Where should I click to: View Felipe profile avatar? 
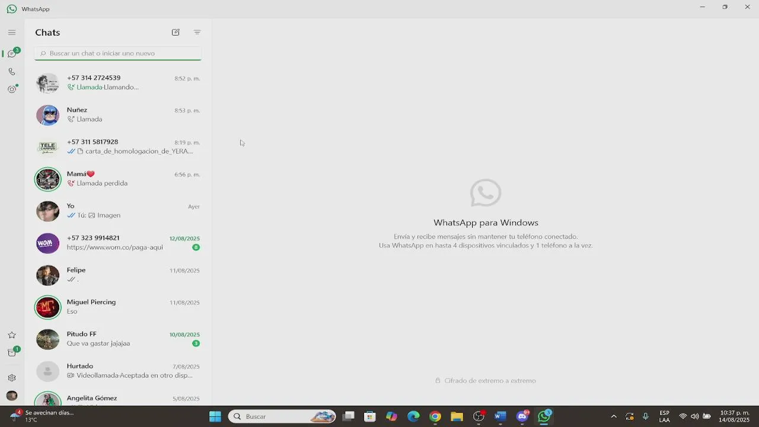tap(47, 275)
